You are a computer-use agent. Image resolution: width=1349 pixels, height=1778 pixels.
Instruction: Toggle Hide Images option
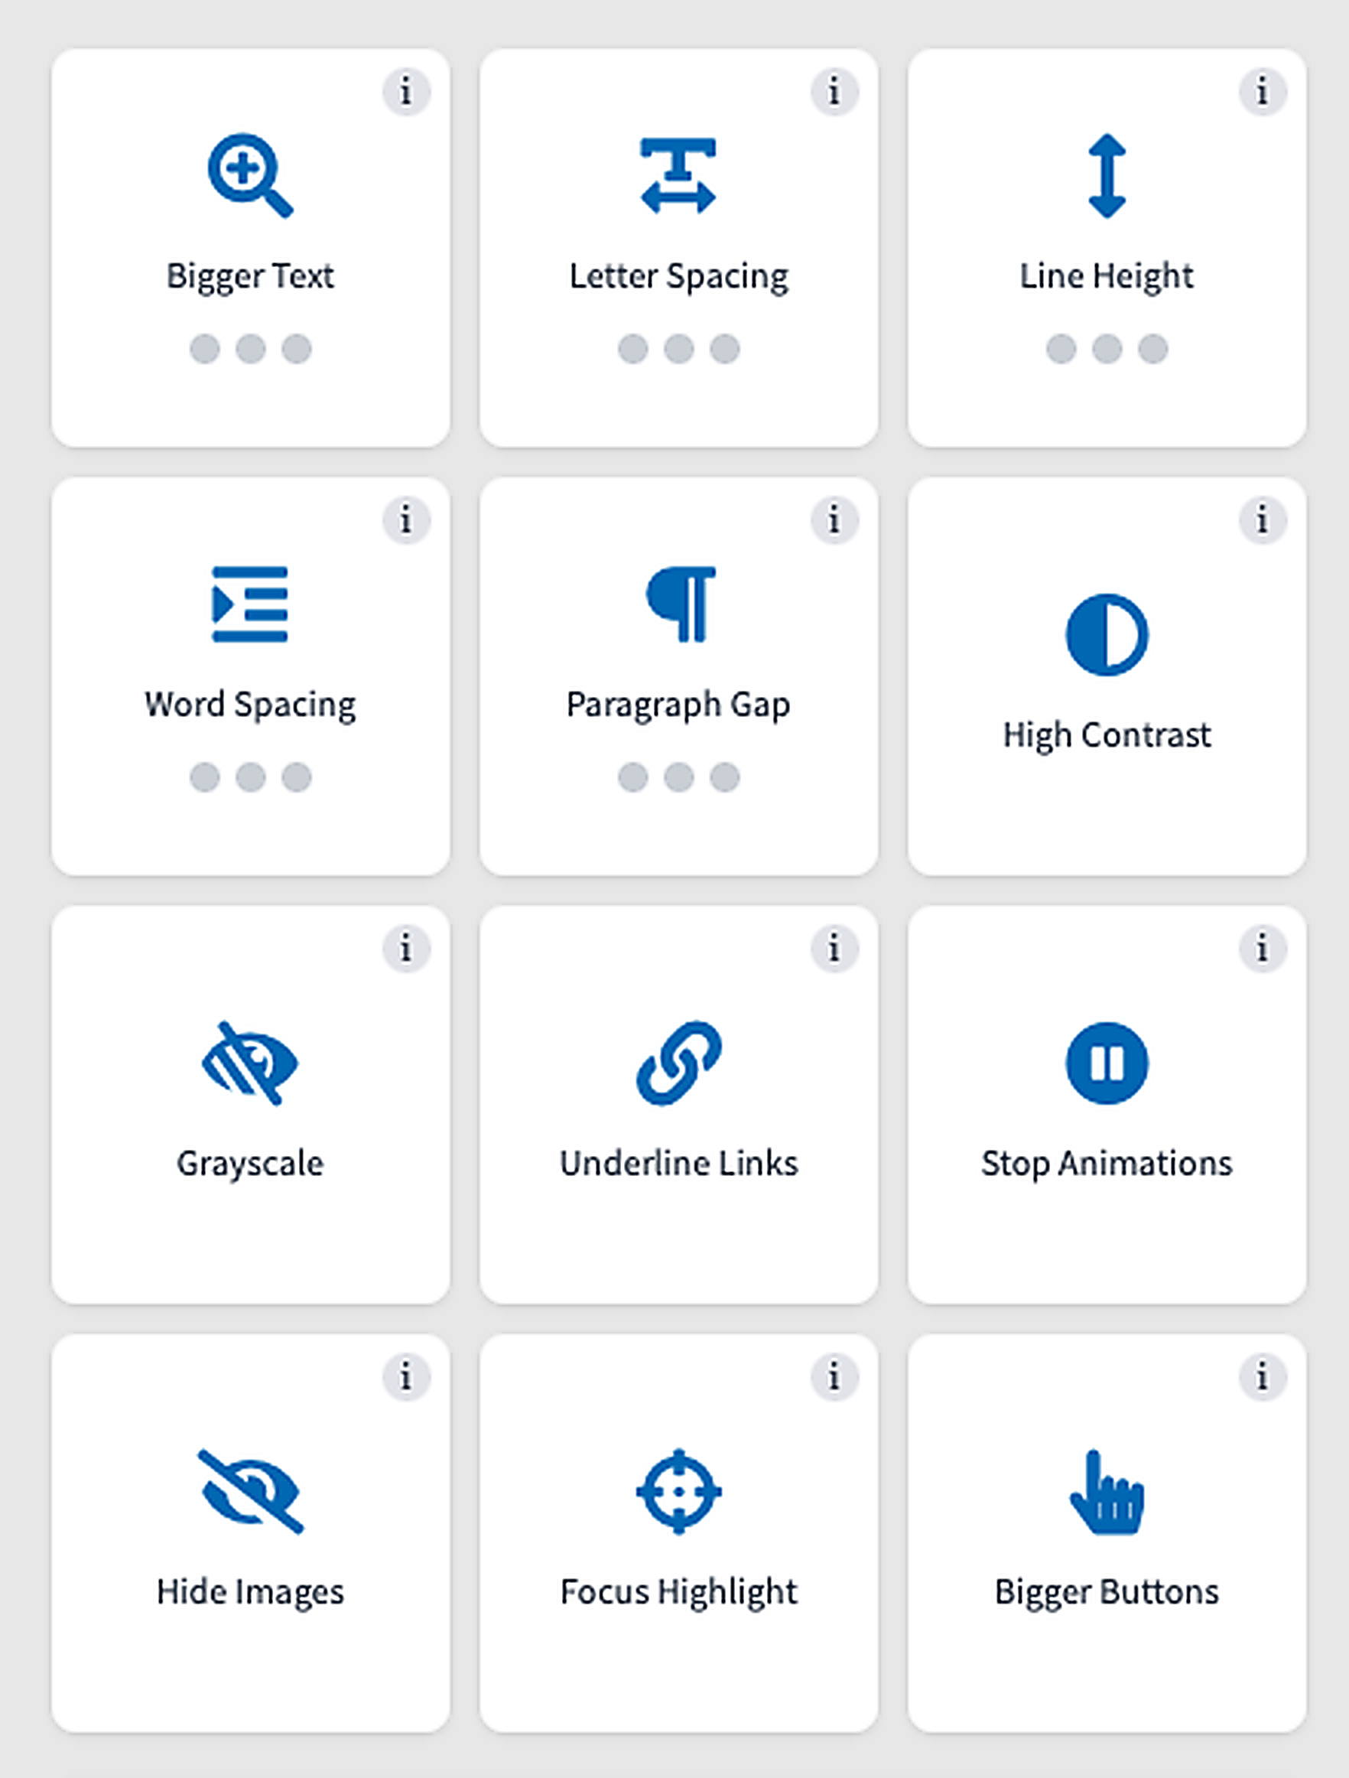point(251,1533)
